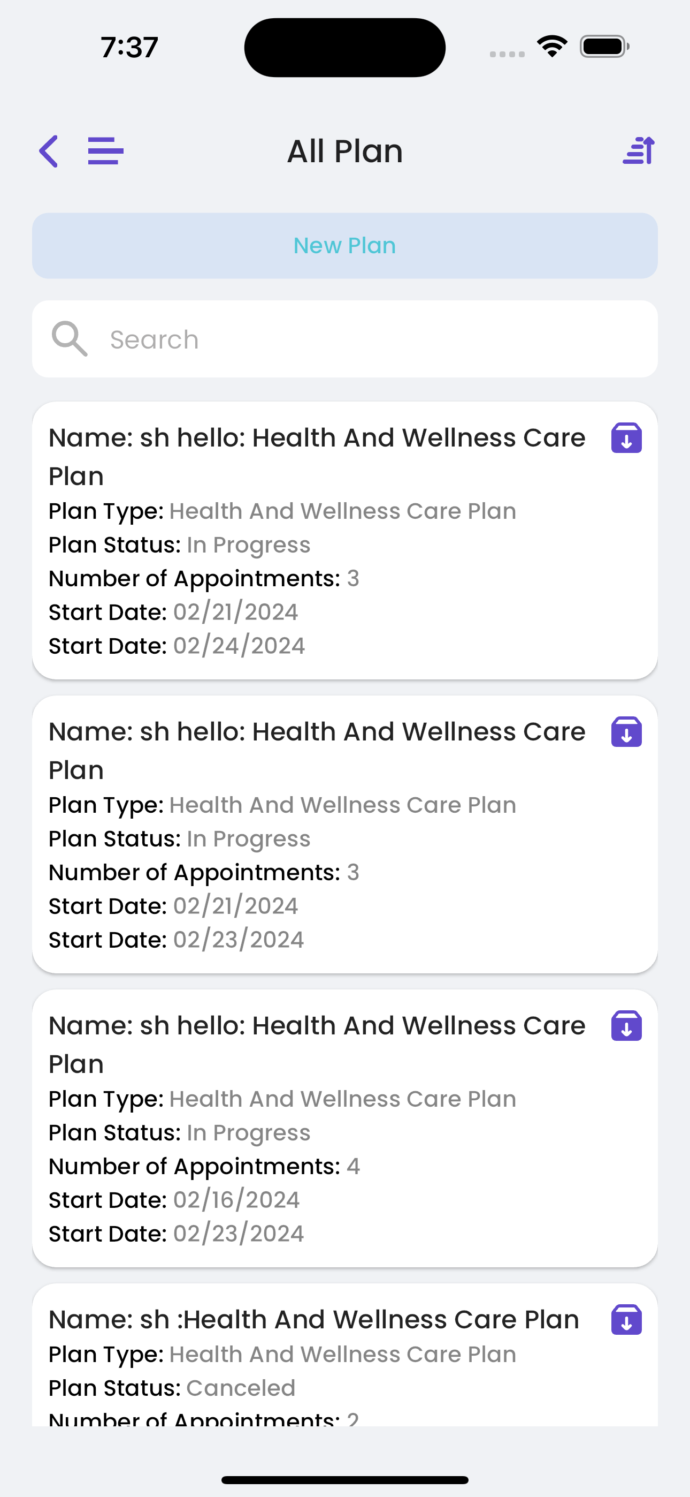This screenshot has width=690, height=1497.
Task: Archive the second plan ending 02/23/2024
Action: [x=626, y=732]
